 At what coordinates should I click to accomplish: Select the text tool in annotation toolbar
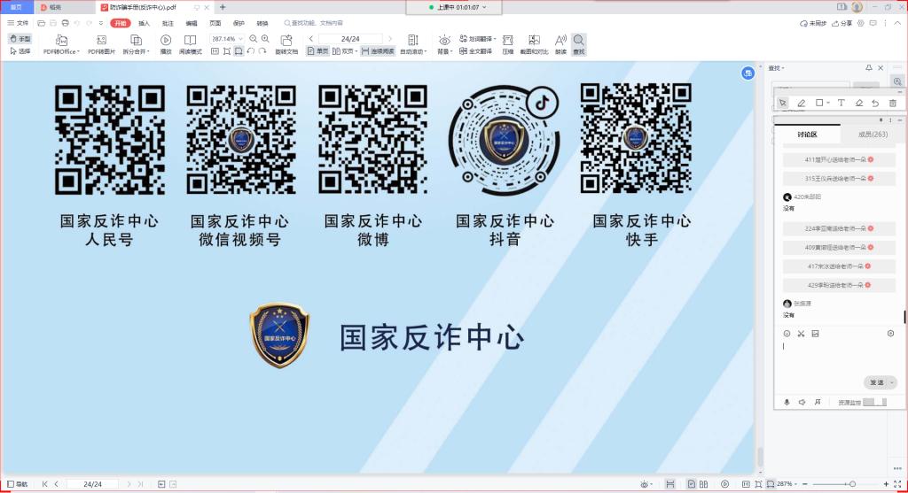[x=841, y=104]
